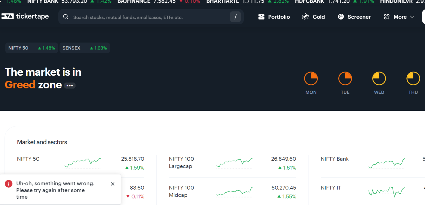Open NIFTY BANK from the ticker strip

coord(43,2)
